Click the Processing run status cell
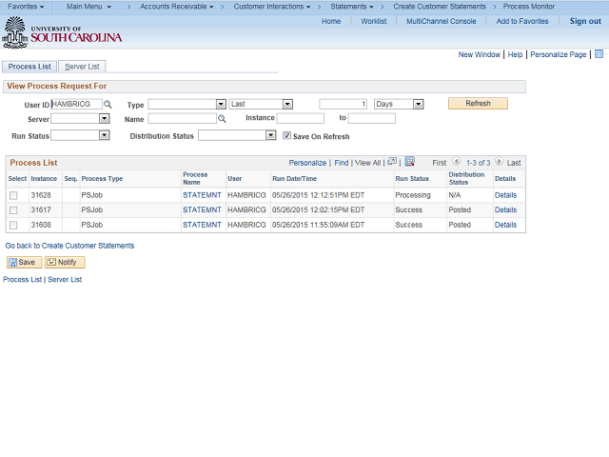The width and height of the screenshot is (609, 457). click(x=413, y=195)
